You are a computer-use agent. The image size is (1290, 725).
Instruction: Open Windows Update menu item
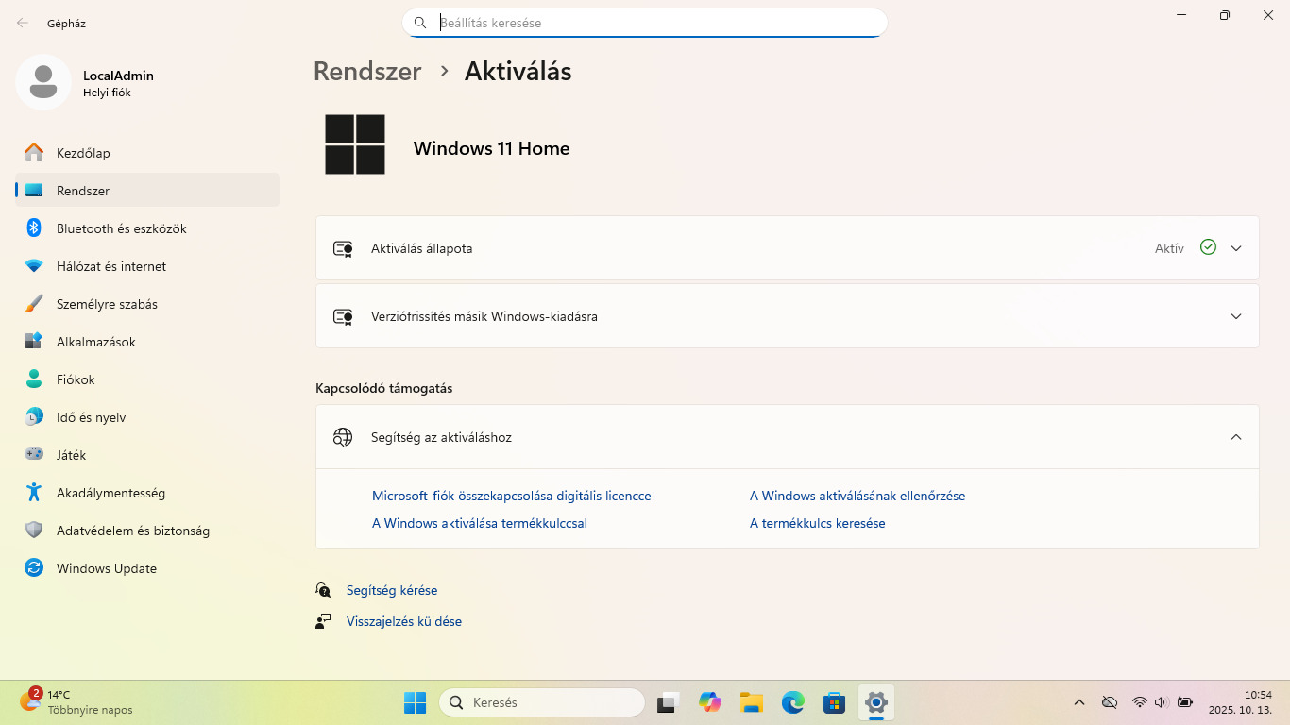click(147, 568)
